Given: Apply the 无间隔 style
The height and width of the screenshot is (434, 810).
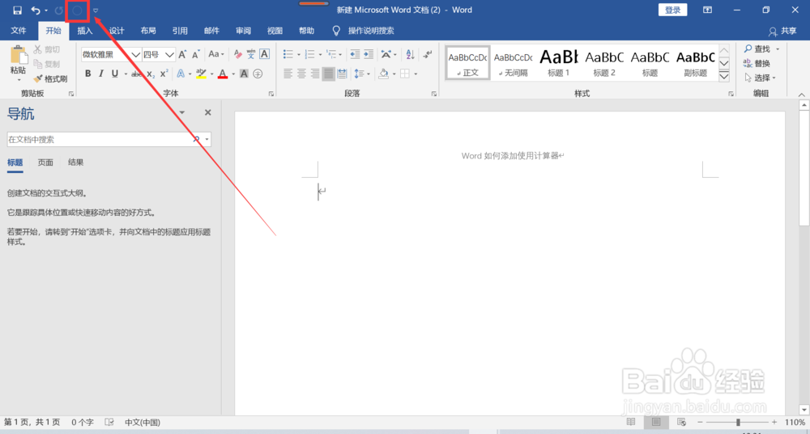Looking at the screenshot, I should pos(513,63).
